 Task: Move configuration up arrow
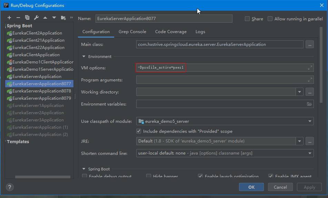45,18
